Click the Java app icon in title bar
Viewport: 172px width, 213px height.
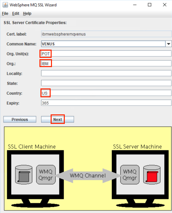(x=5, y=5)
